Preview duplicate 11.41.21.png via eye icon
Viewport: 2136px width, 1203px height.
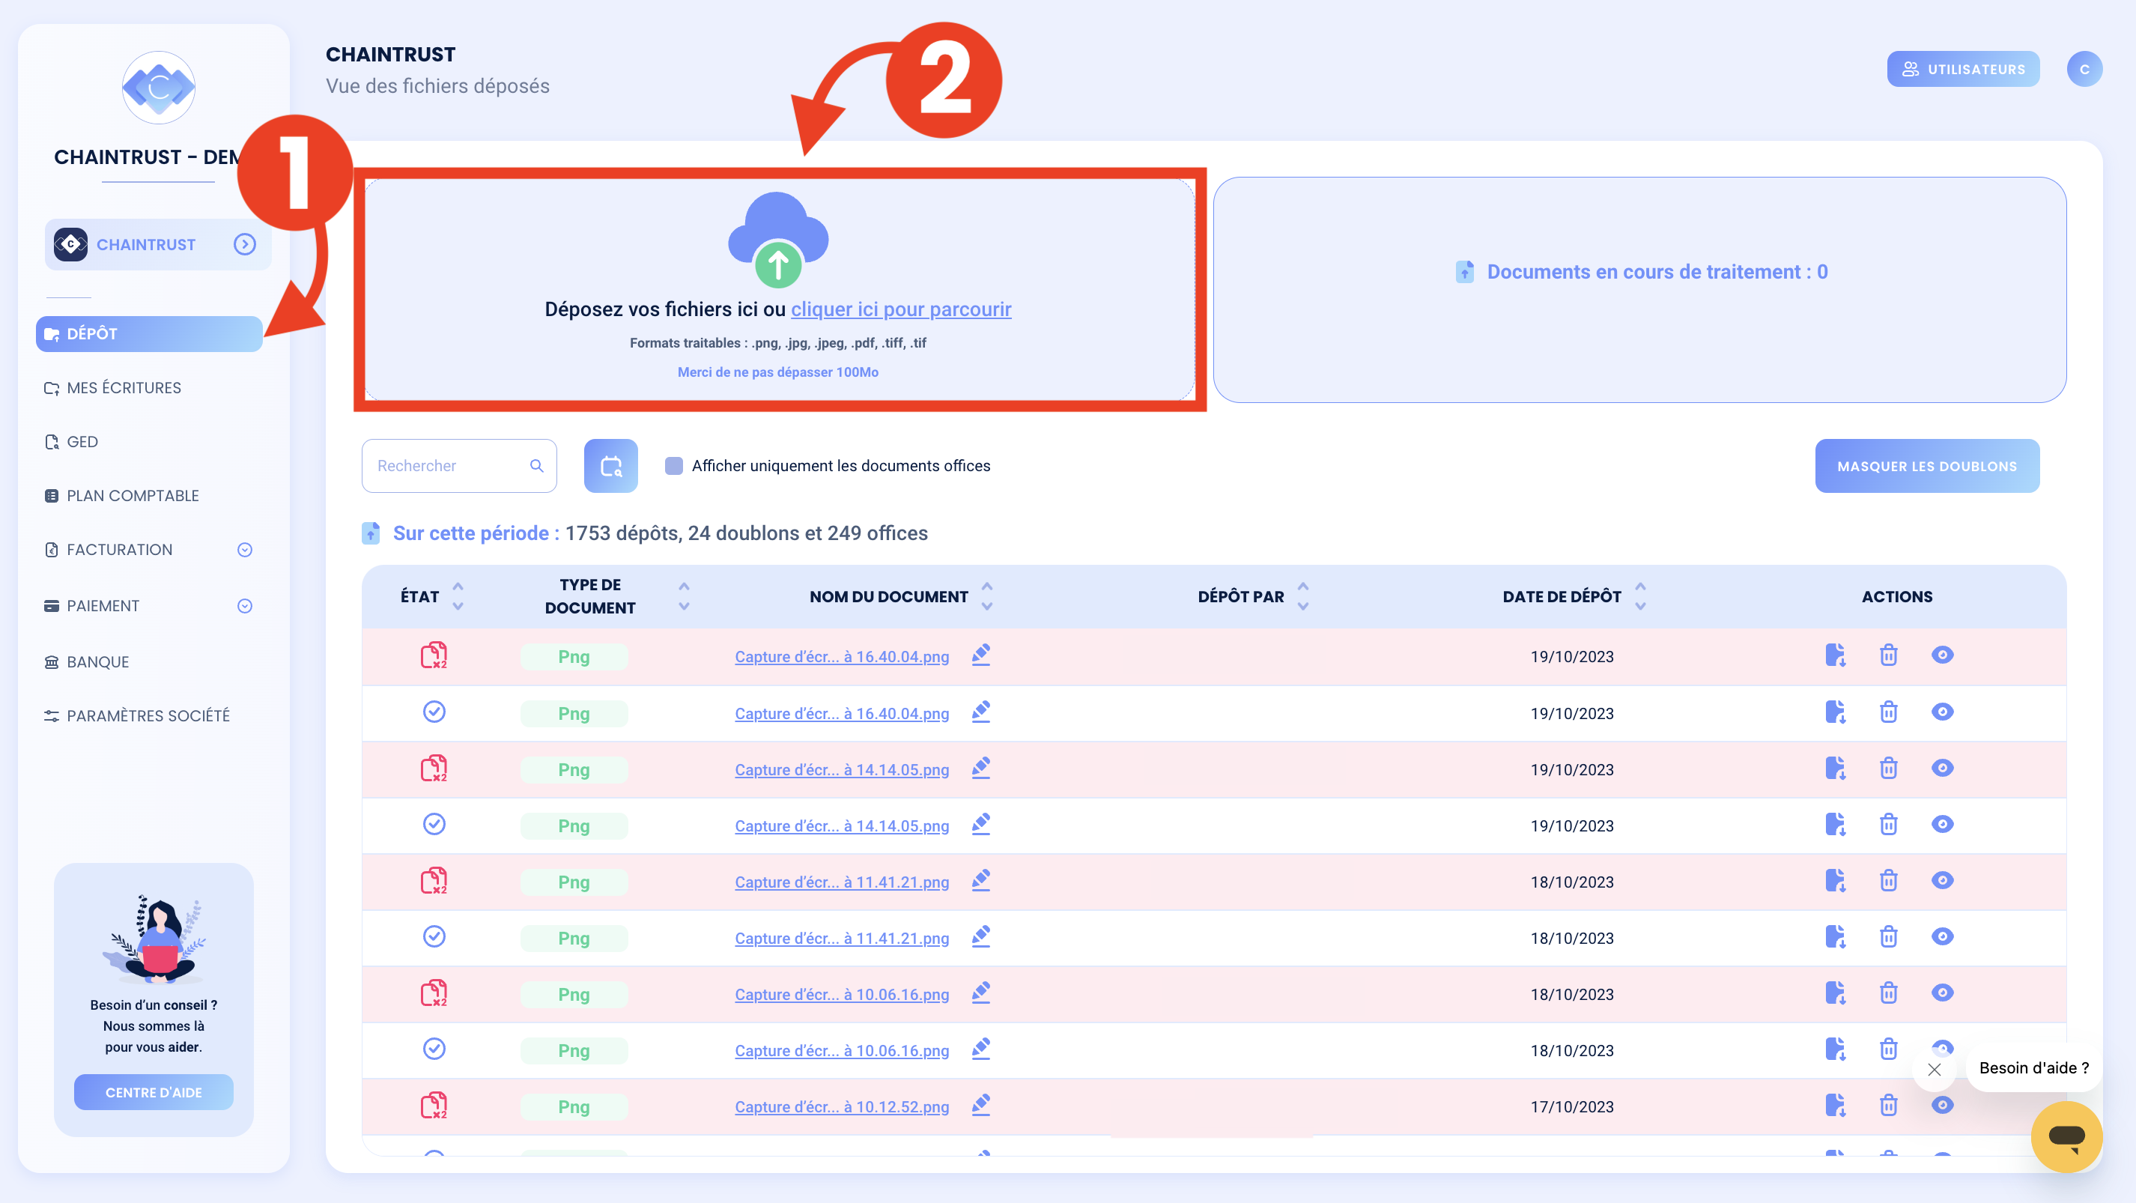(1942, 880)
